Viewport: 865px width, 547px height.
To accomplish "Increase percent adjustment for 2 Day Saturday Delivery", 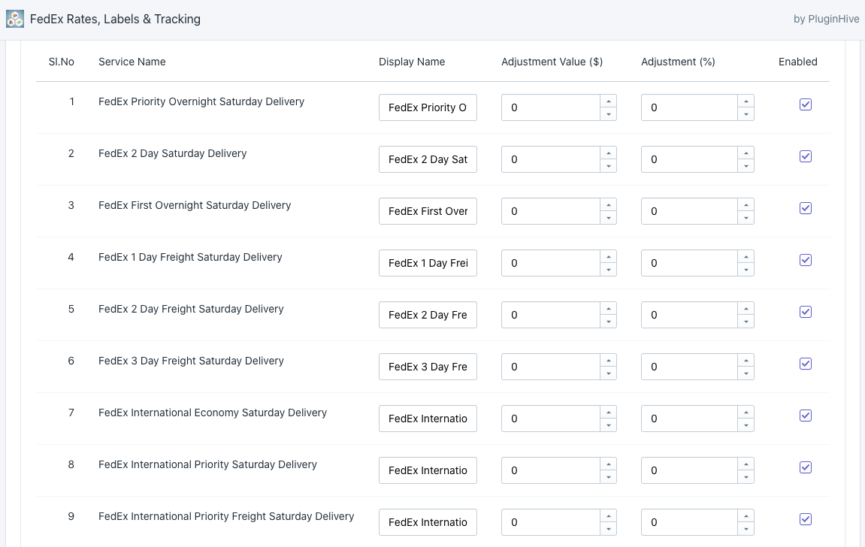I will coord(746,153).
